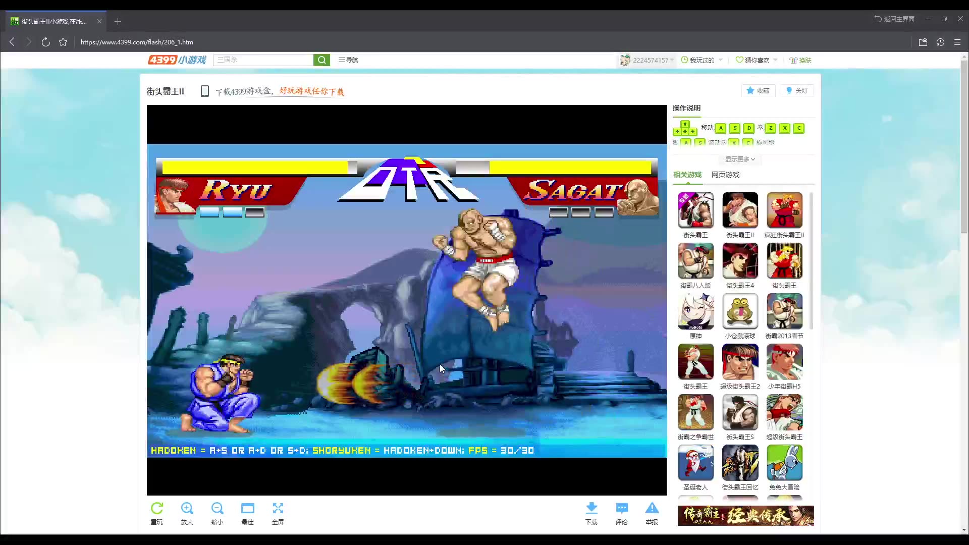Click 返回主界面 in the title bar

coord(894,19)
